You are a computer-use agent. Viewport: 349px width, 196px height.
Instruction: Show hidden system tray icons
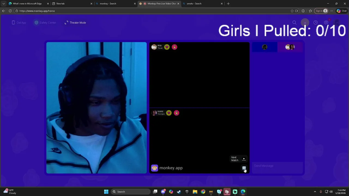point(315,192)
